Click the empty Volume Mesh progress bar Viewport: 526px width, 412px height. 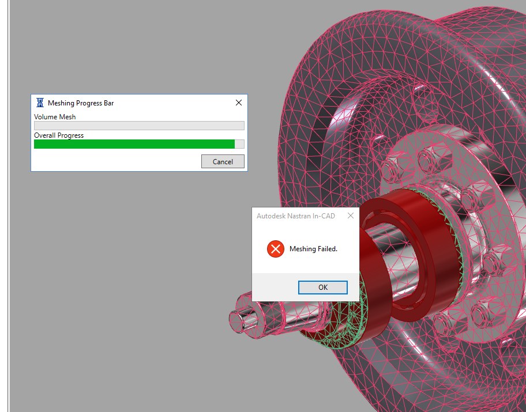click(x=139, y=126)
